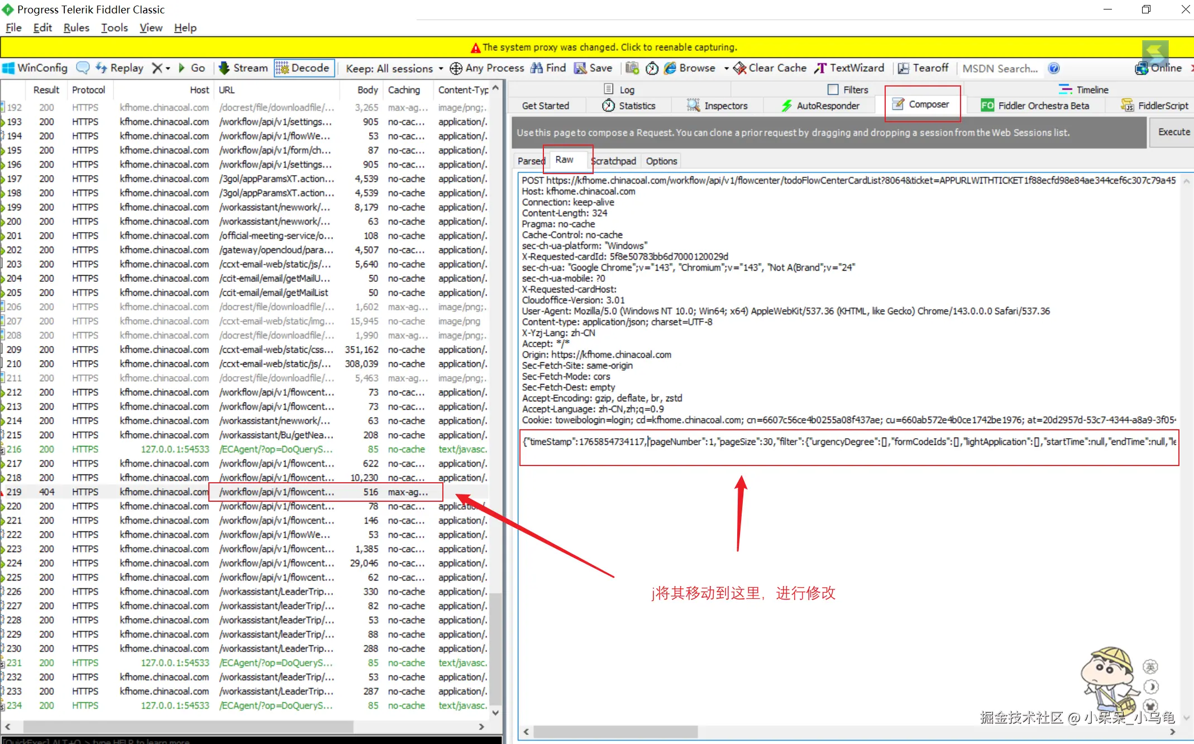Click the timer stopwatch icon

(x=652, y=68)
